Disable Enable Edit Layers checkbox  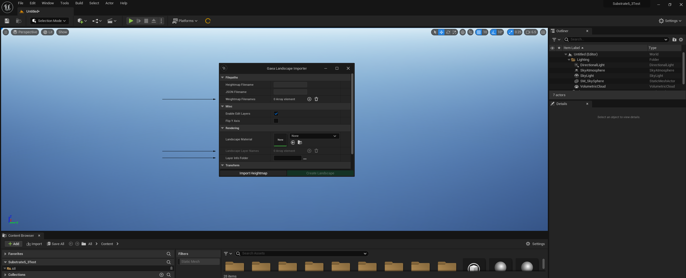(276, 114)
